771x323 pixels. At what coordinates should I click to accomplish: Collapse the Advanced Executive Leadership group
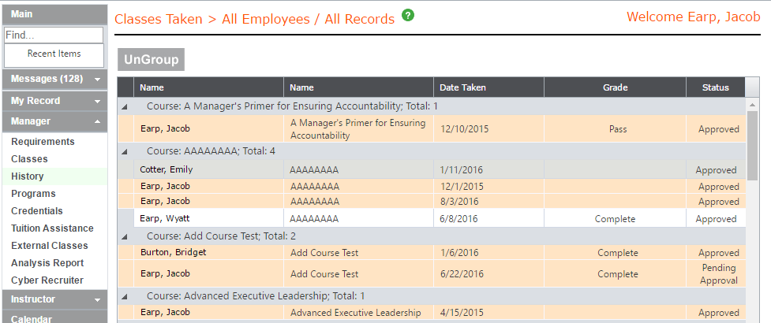tap(125, 296)
